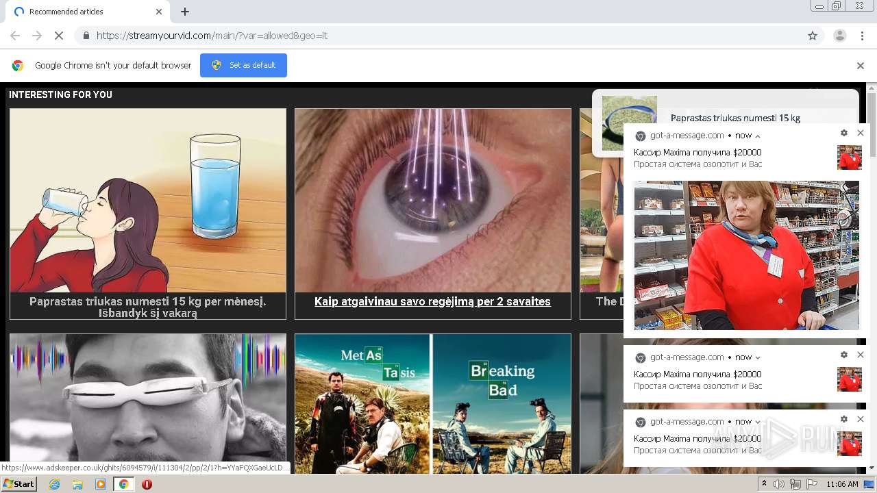Click the 'INTERESTING FOR YOU' heading

60,94
